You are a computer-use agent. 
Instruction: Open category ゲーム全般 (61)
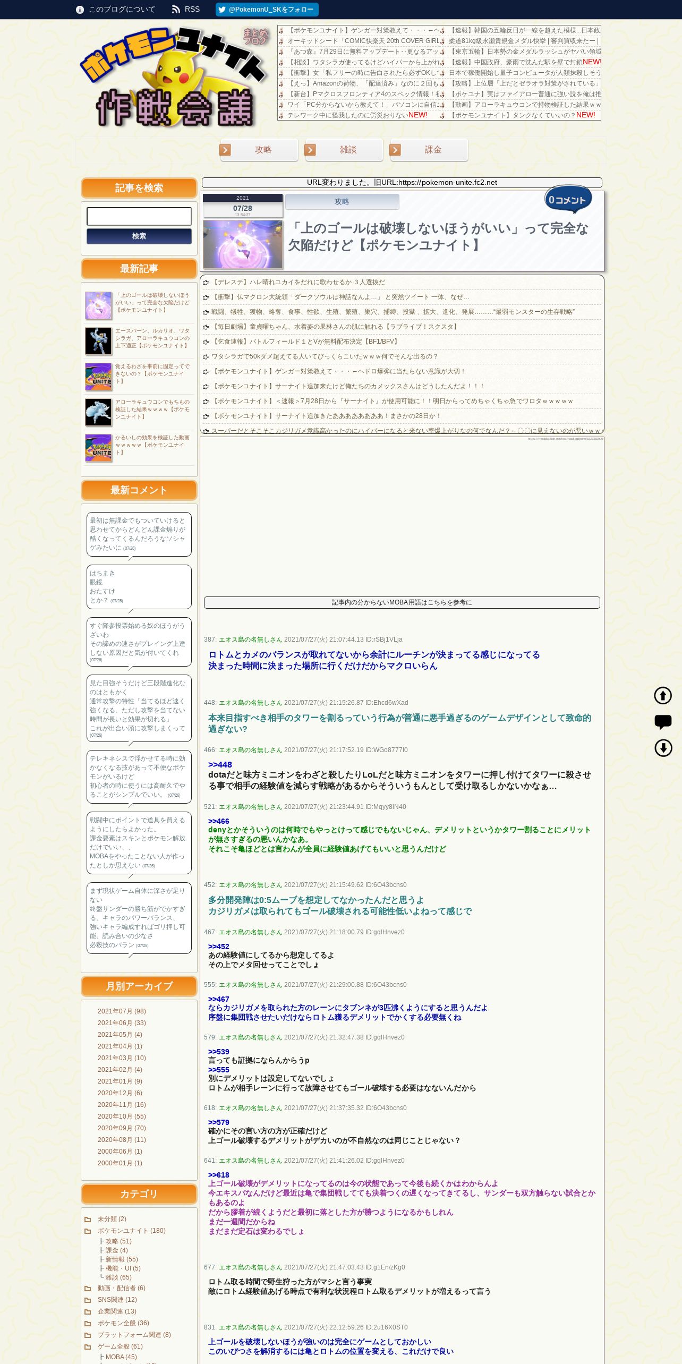click(x=121, y=1346)
